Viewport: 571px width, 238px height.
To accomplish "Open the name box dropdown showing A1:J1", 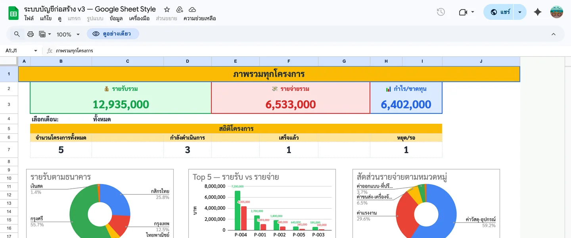I will tap(35, 51).
